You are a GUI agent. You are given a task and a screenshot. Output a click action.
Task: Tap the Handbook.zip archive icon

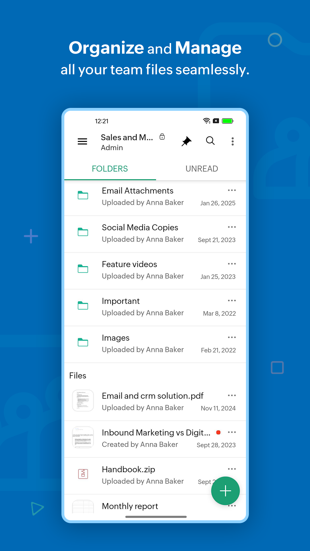pyautogui.click(x=83, y=474)
